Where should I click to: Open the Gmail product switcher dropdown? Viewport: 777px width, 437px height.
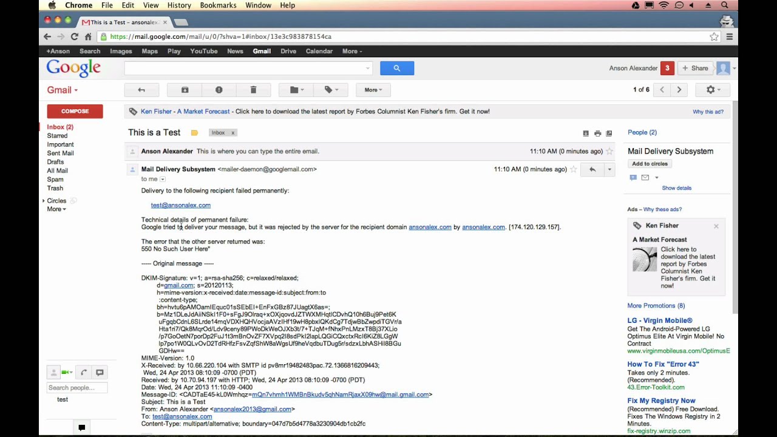(63, 90)
